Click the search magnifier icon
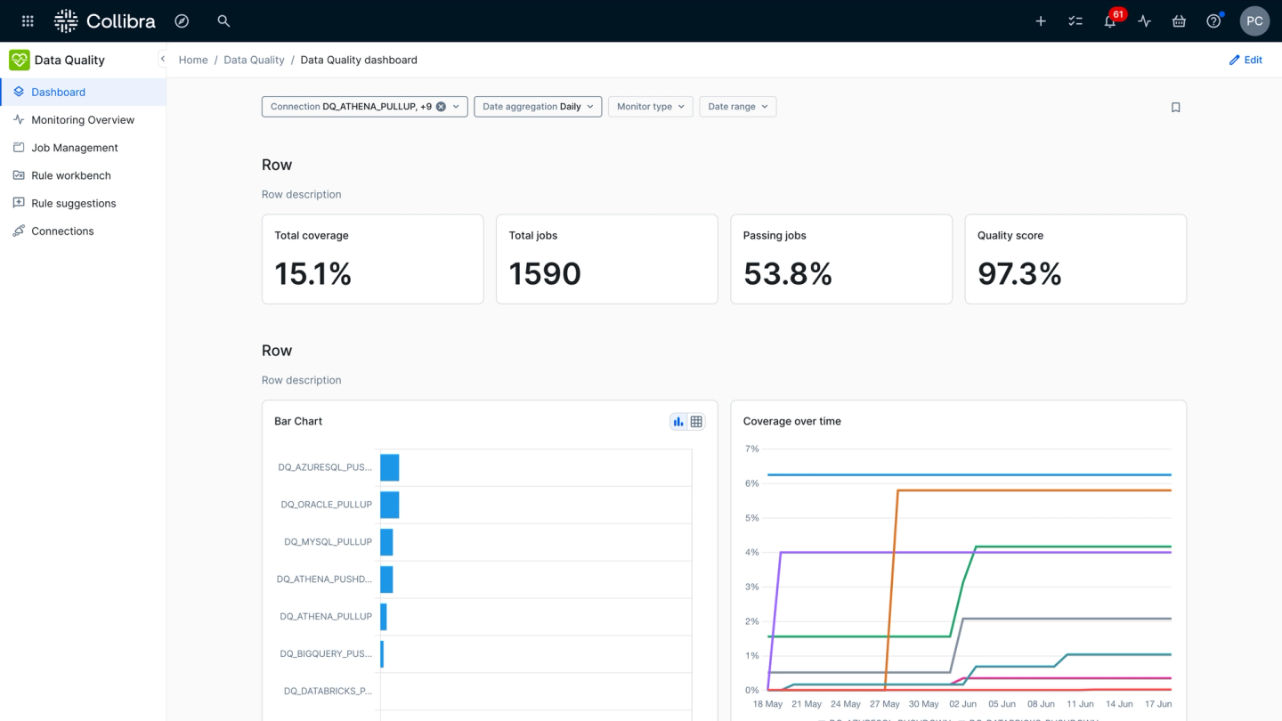The image size is (1282, 721). click(223, 20)
